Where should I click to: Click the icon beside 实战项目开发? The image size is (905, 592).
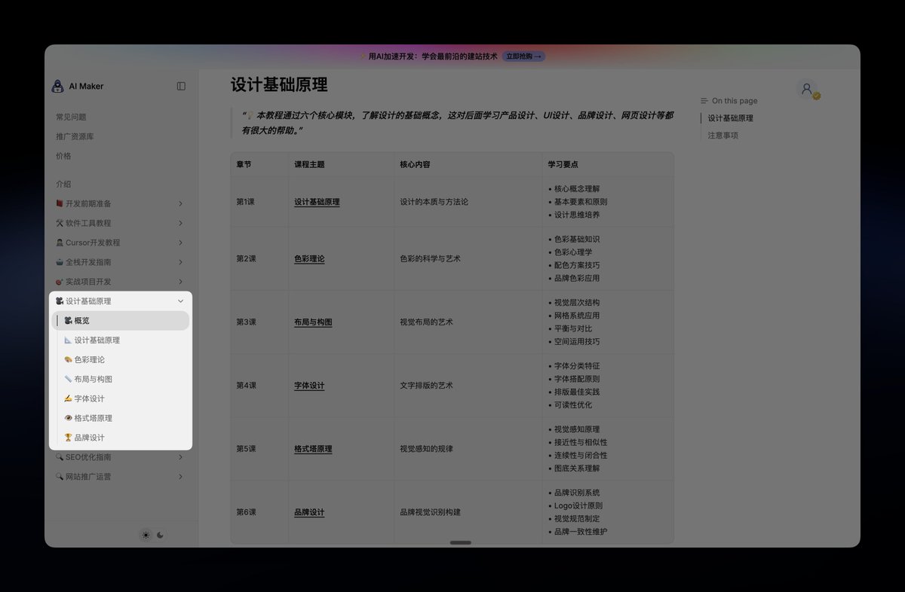pos(60,282)
